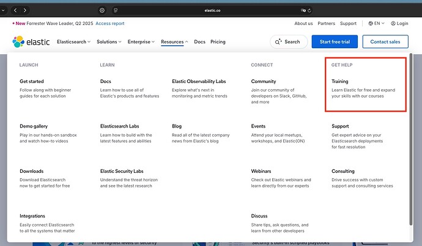Go to About us
Viewport: 422px width, 246px height.
tap(303, 23)
